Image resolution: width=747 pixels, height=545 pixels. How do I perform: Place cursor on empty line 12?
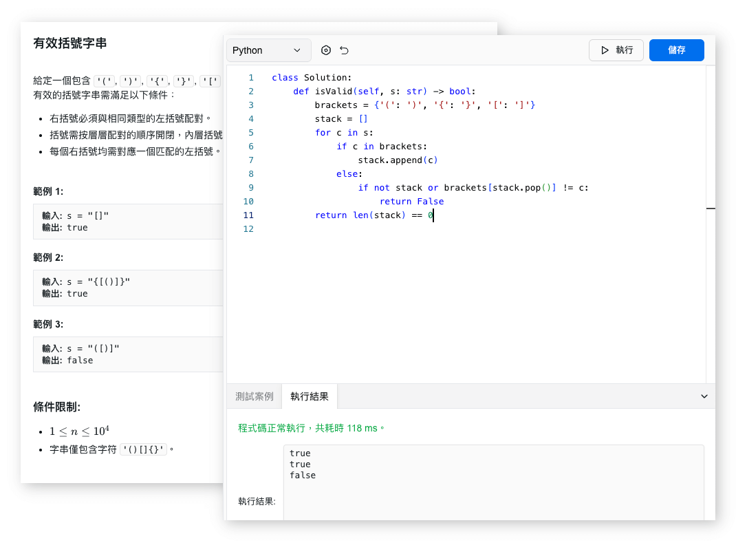pyautogui.click(x=413, y=229)
